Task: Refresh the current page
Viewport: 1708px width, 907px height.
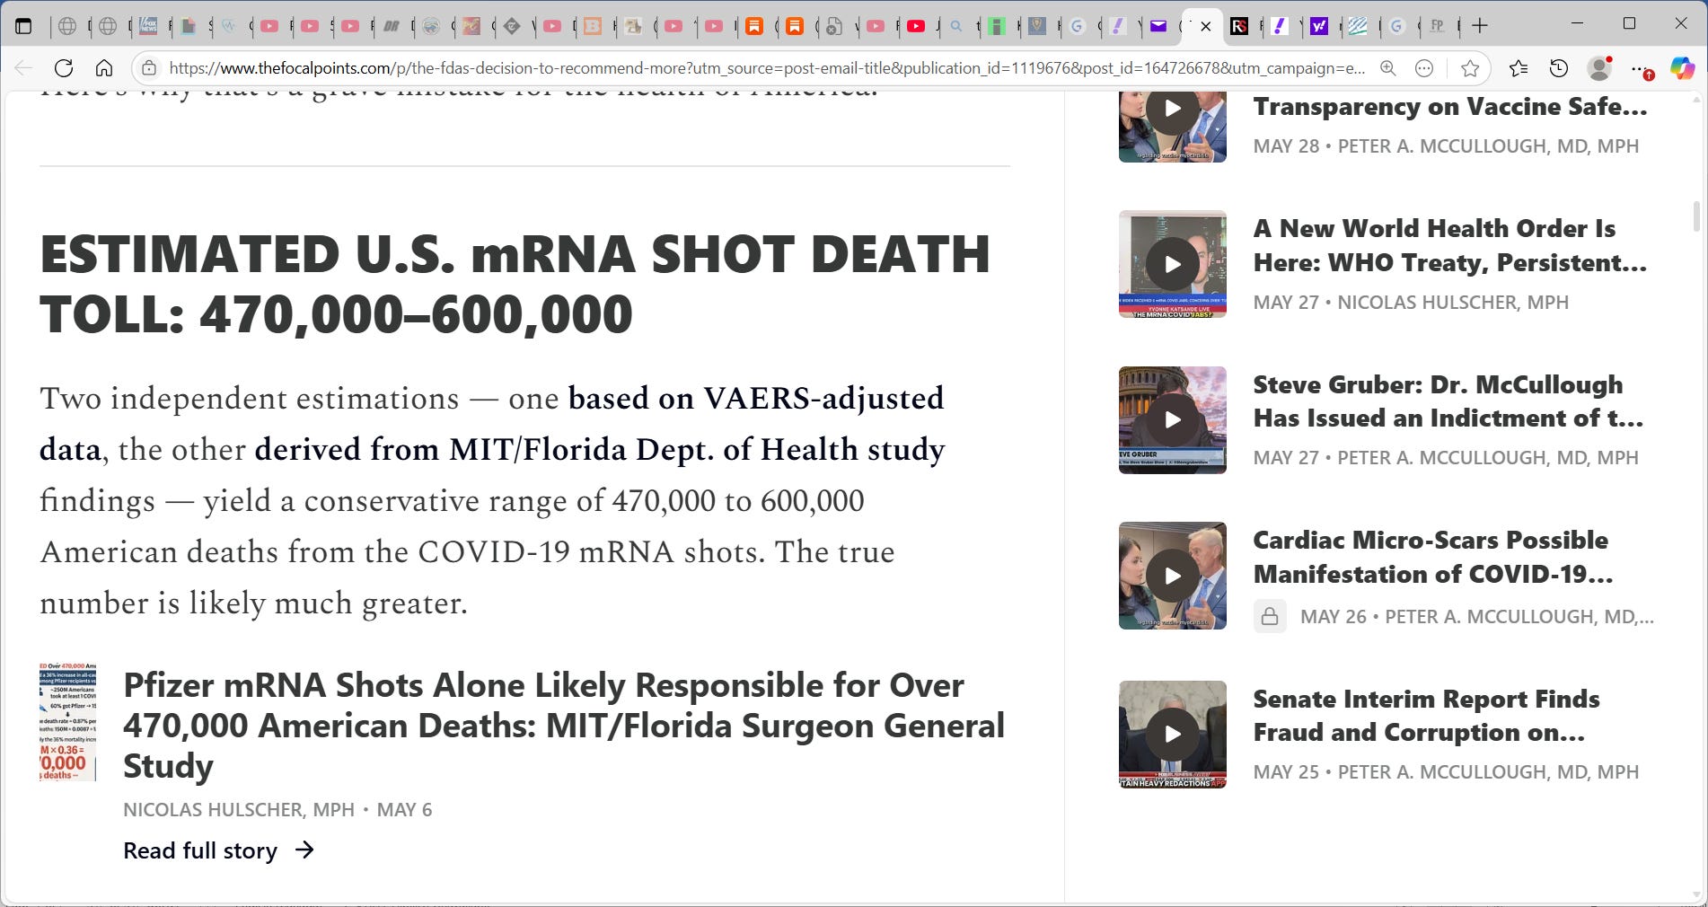Action: [x=63, y=68]
